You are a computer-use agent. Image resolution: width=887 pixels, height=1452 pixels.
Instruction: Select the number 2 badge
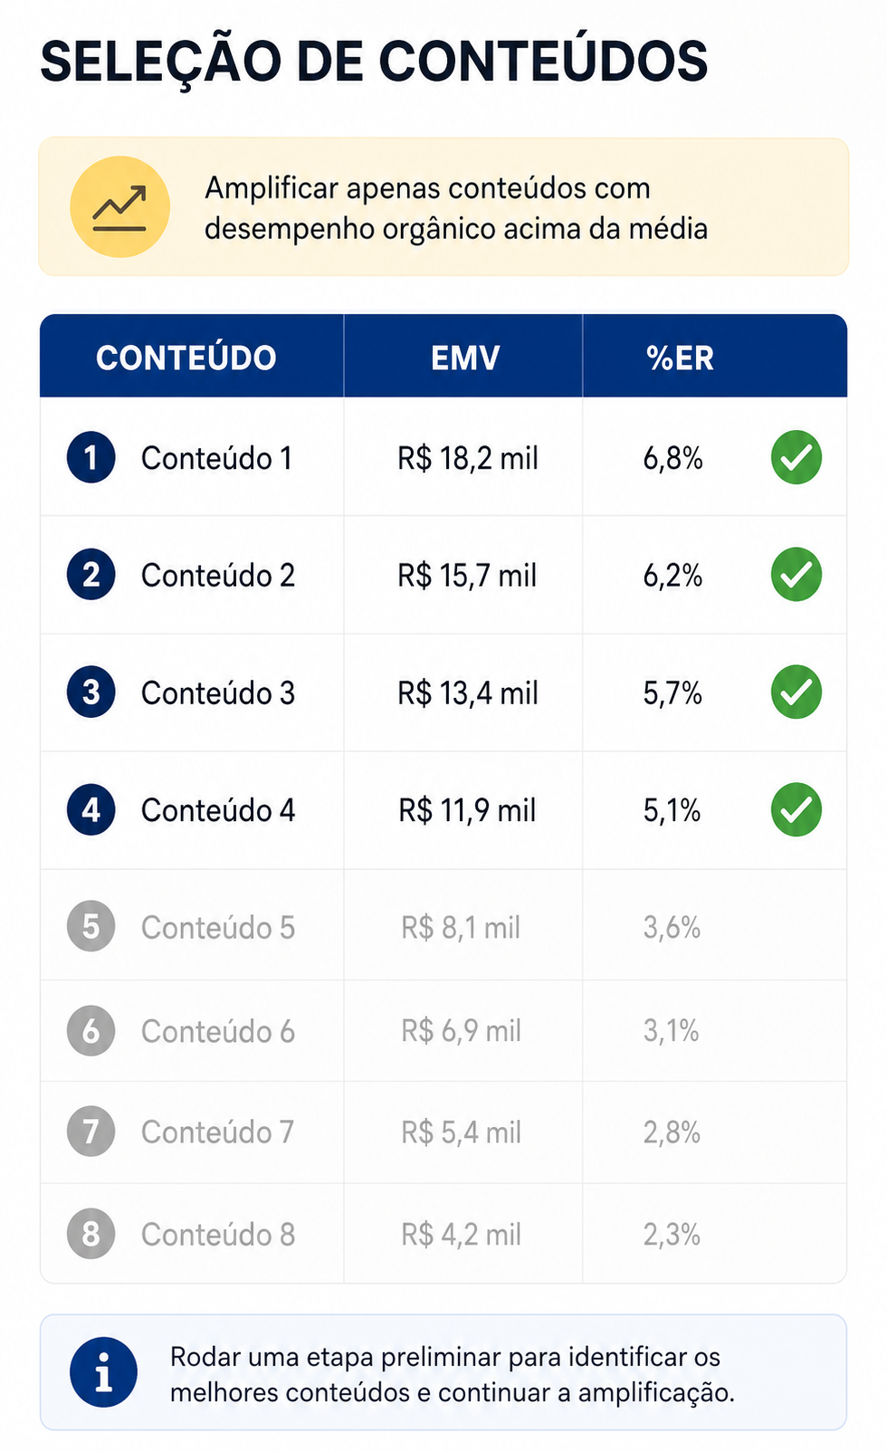(91, 575)
